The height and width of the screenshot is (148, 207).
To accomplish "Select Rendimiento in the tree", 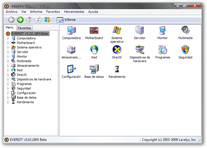I will point(25,102).
